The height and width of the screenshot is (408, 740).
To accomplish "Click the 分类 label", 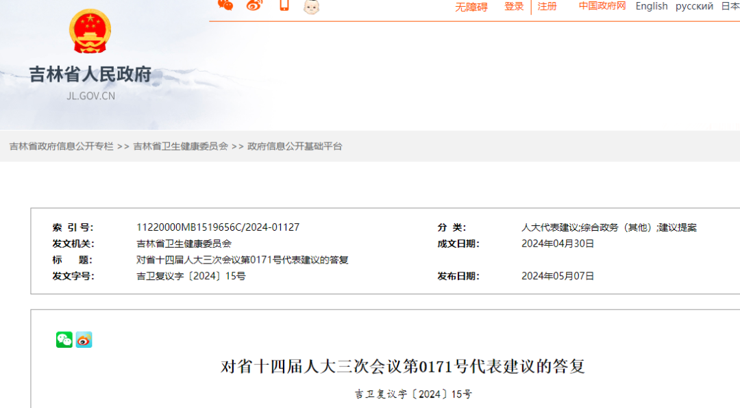I will tap(452, 227).
